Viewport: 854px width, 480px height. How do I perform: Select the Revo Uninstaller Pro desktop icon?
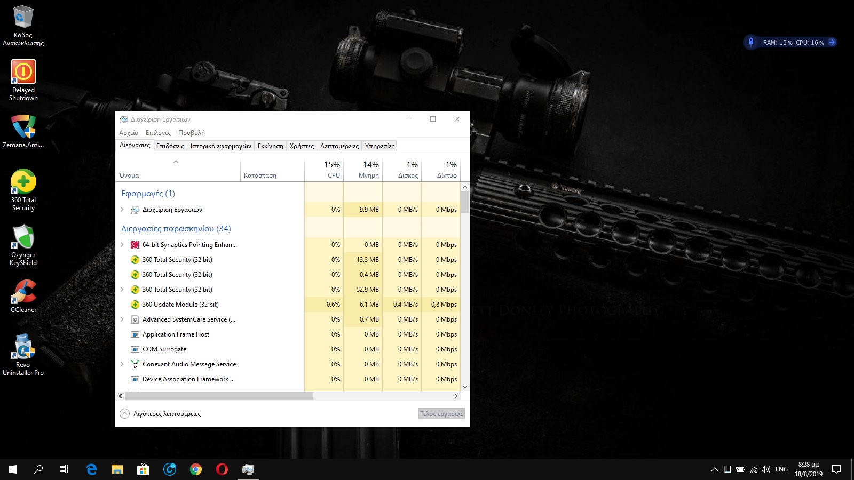pos(23,355)
